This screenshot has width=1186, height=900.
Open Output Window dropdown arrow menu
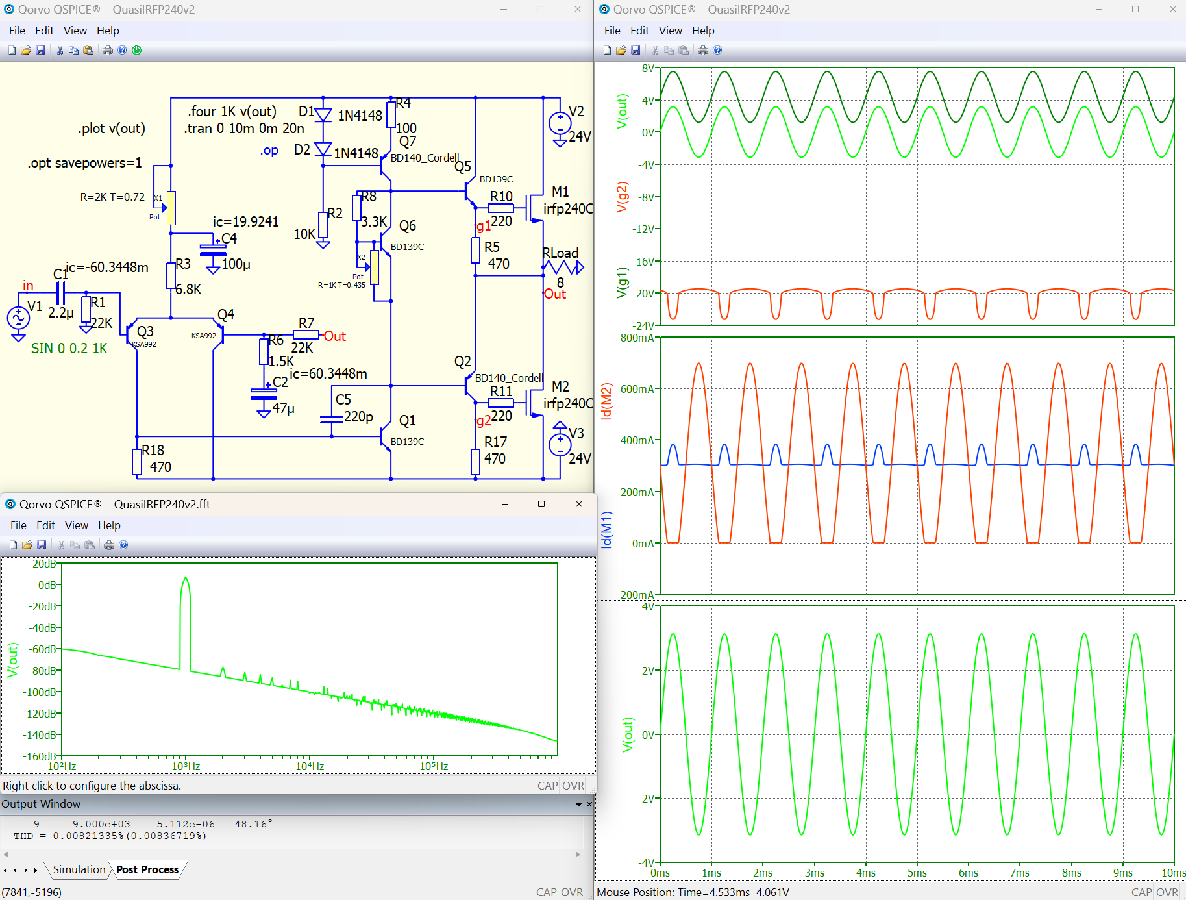click(x=578, y=804)
